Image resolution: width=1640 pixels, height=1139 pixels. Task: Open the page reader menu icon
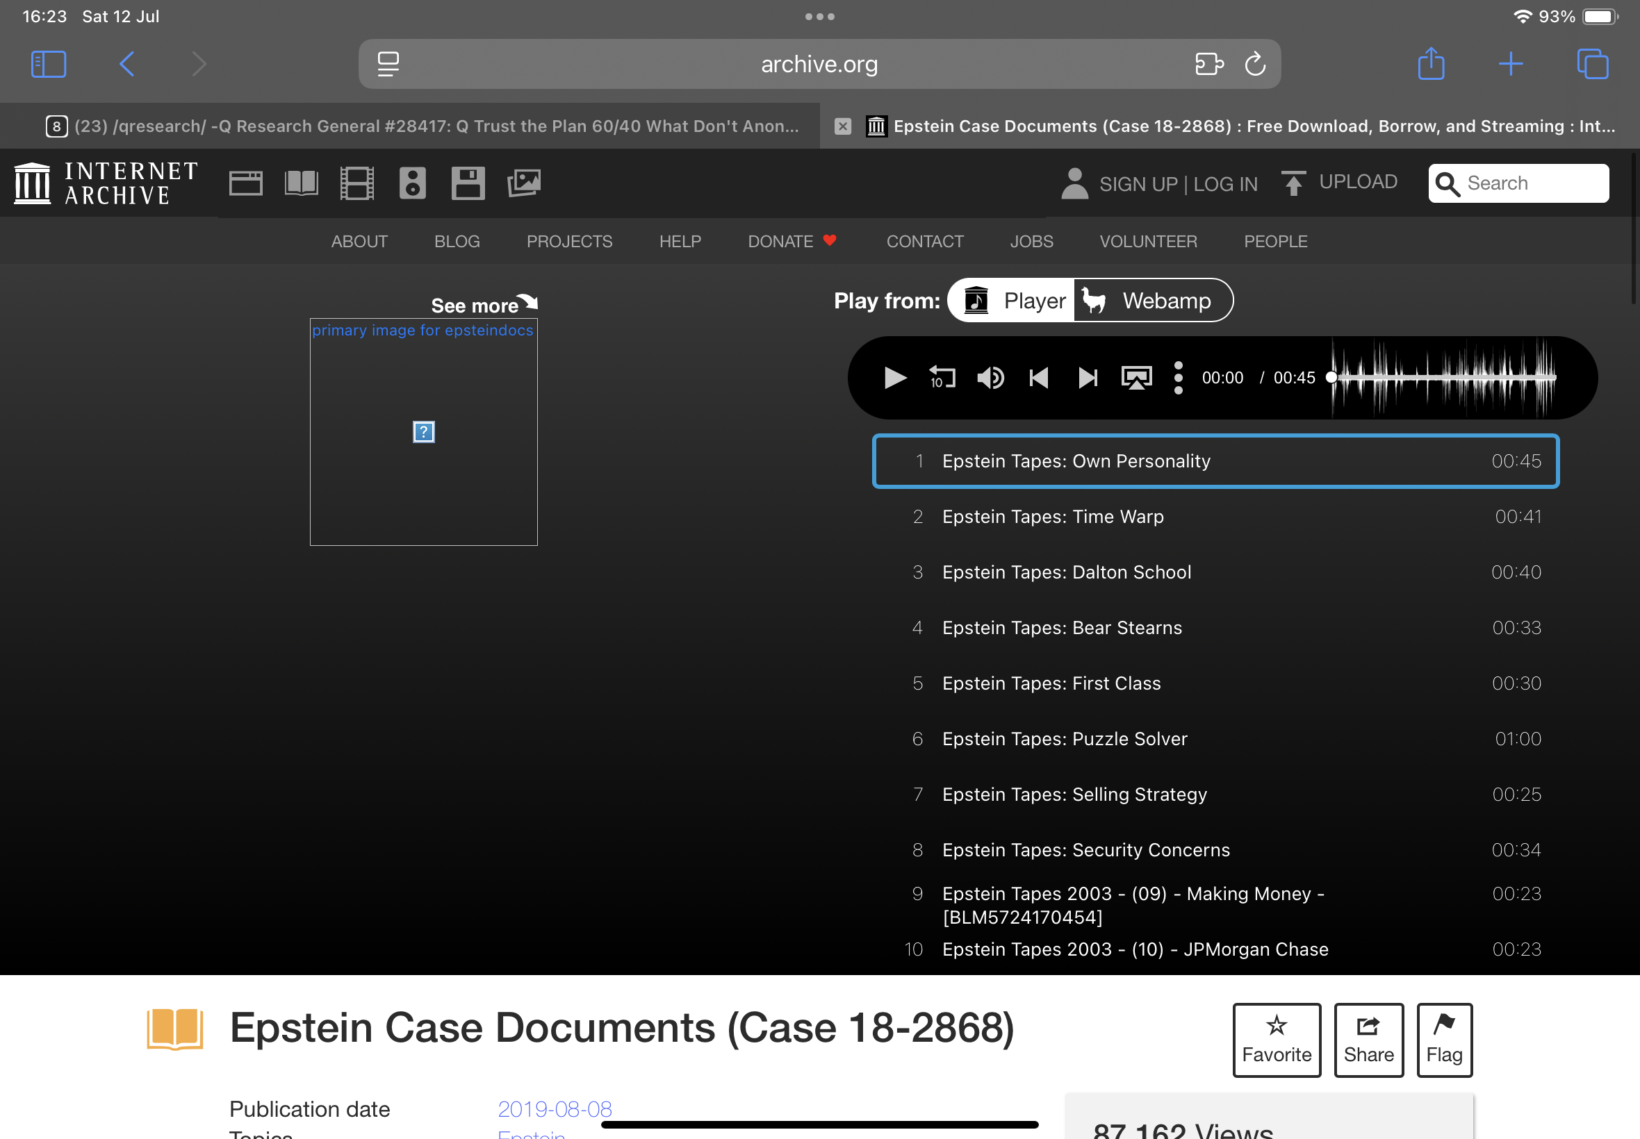click(388, 64)
